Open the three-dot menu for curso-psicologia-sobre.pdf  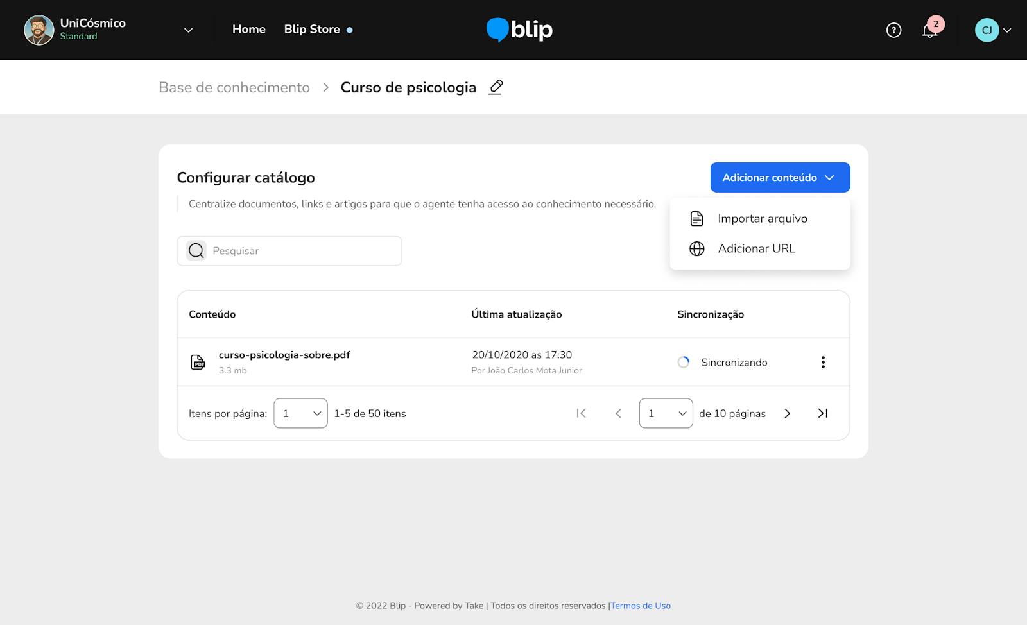(x=823, y=363)
